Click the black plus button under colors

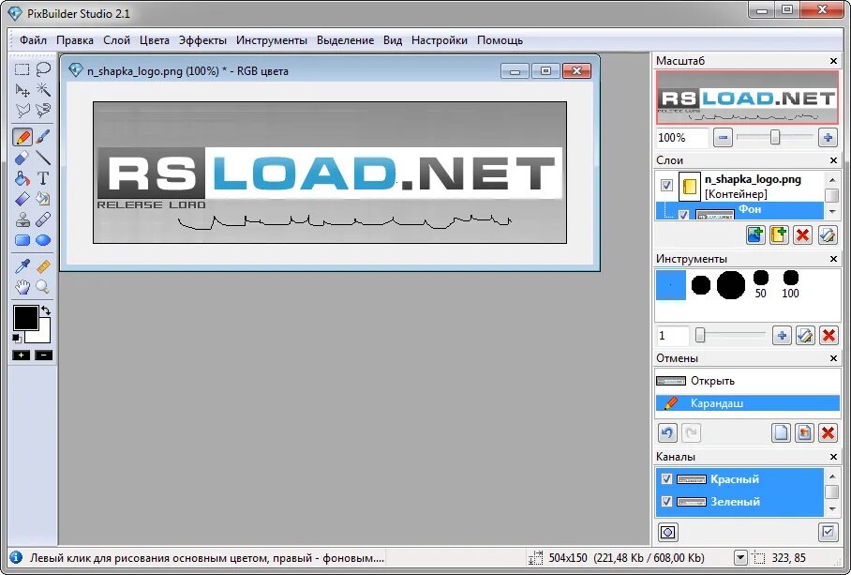[x=22, y=356]
